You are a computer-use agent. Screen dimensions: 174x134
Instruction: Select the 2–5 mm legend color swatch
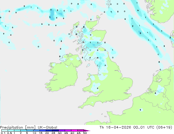point(24,130)
